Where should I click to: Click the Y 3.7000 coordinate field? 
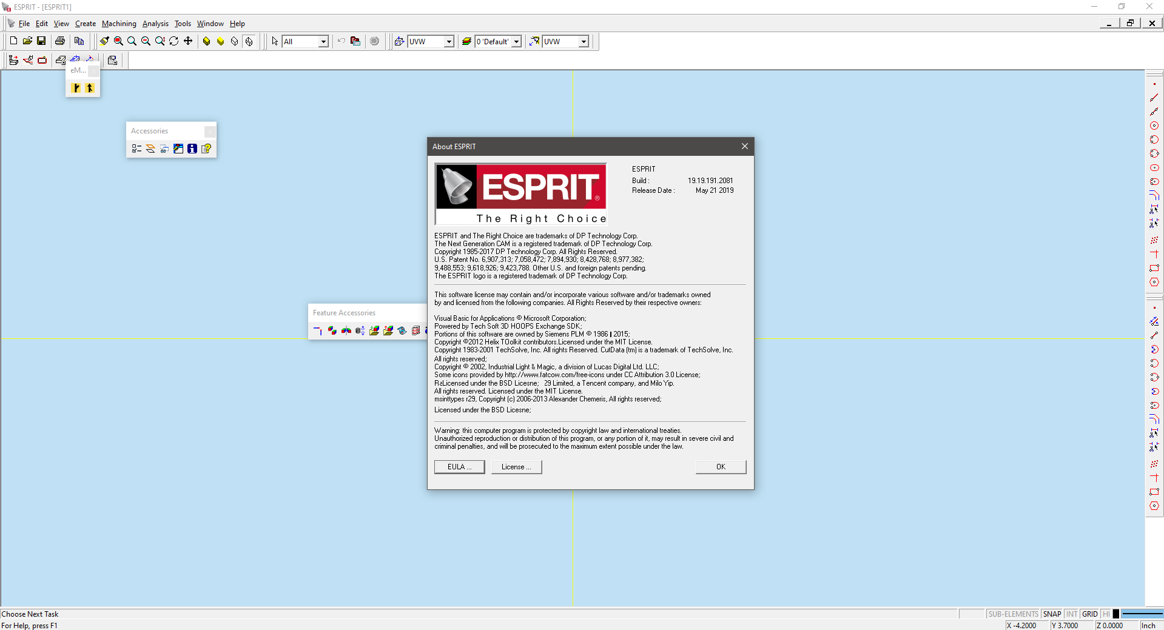[x=1071, y=625]
